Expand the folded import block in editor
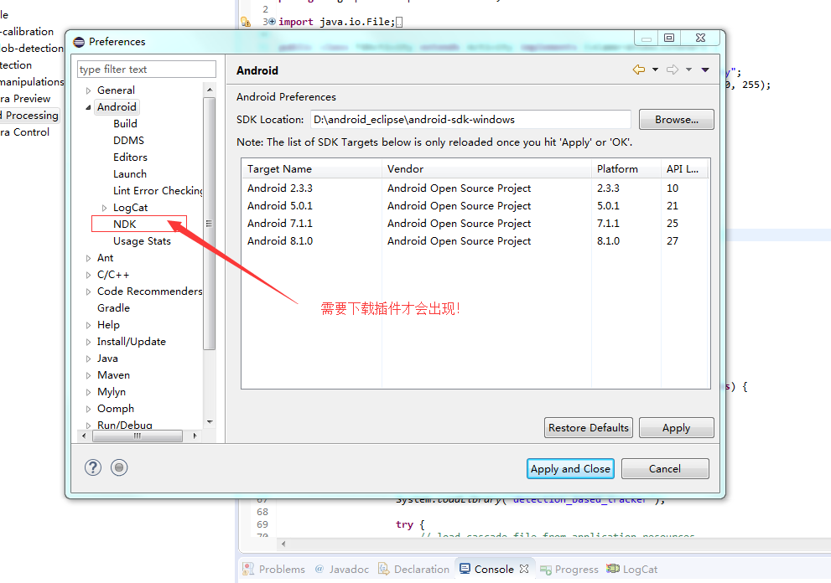This screenshot has width=831, height=583. [x=272, y=22]
